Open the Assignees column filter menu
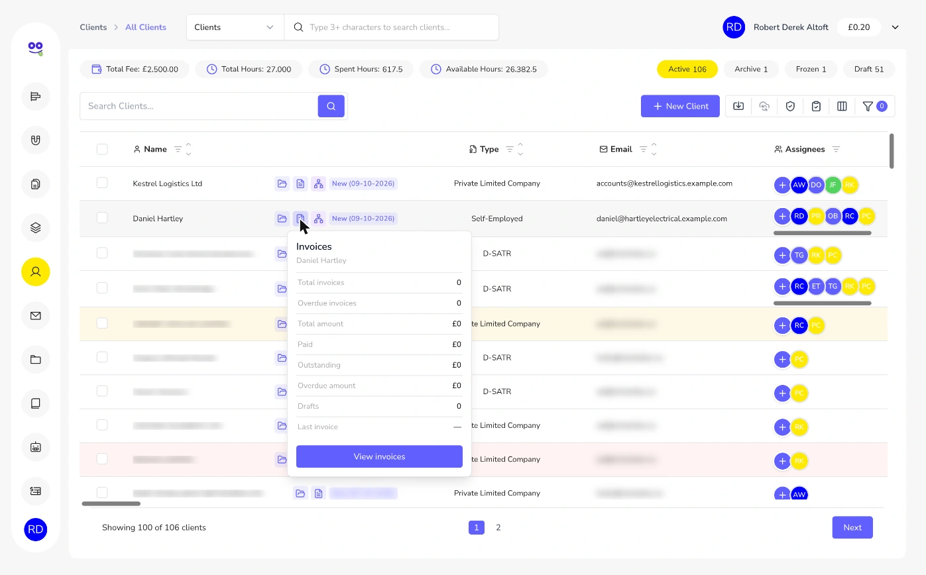Image resolution: width=926 pixels, height=575 pixels. 836,150
